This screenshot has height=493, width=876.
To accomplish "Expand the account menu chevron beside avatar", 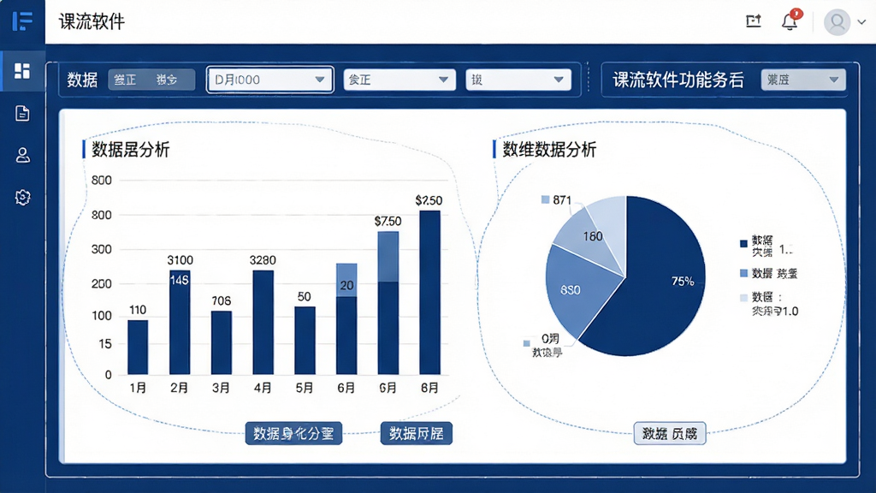I will 862,22.
